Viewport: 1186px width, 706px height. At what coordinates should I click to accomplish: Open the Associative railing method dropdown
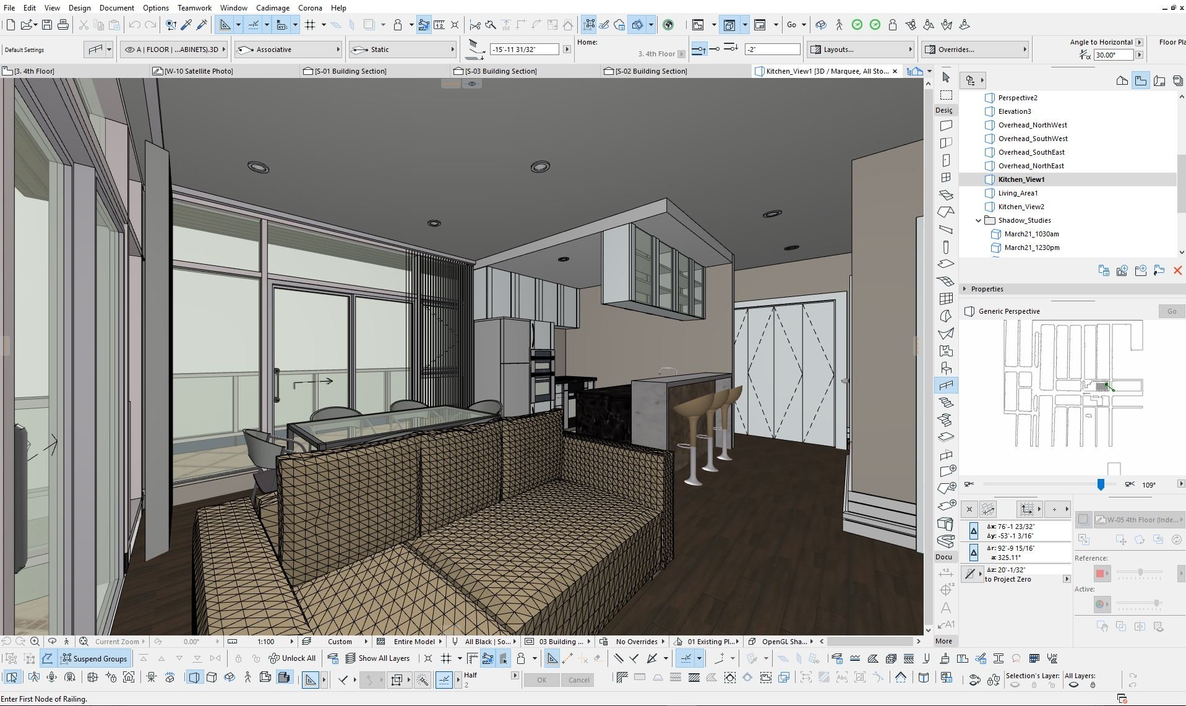coord(288,50)
